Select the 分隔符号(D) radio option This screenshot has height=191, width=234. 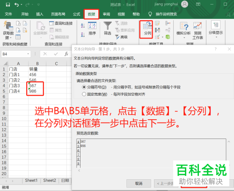pyautogui.click(x=84, y=87)
